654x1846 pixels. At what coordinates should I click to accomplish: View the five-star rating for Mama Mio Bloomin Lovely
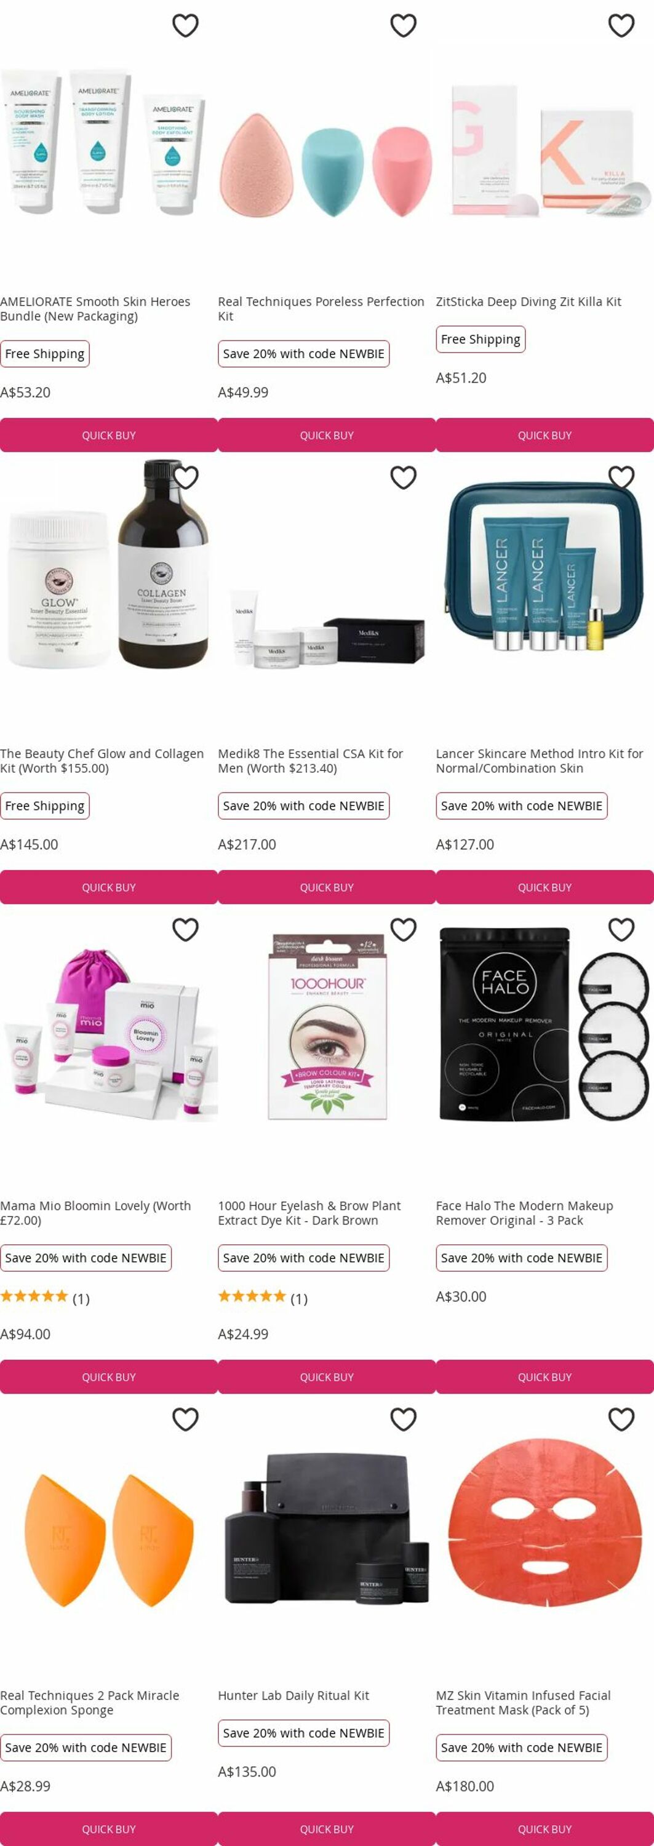(44, 1298)
